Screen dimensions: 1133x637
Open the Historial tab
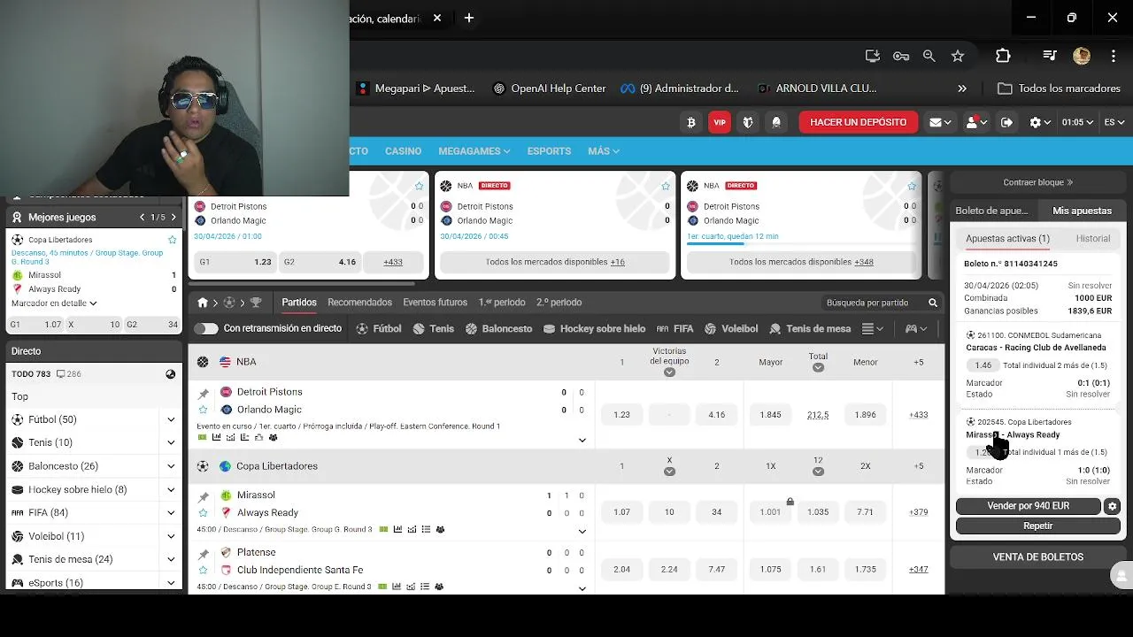pos(1093,239)
